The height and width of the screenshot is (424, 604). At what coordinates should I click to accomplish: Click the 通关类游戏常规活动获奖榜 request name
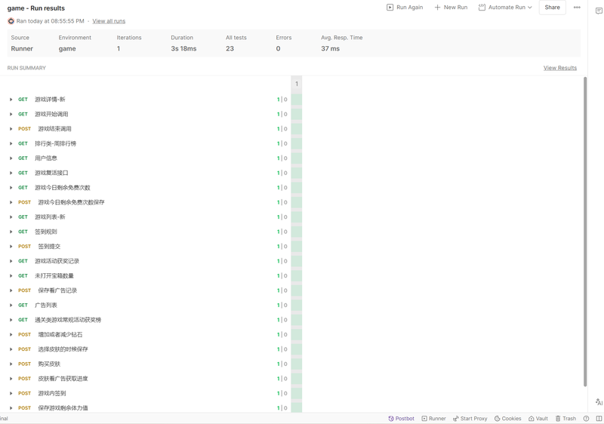[x=68, y=320]
